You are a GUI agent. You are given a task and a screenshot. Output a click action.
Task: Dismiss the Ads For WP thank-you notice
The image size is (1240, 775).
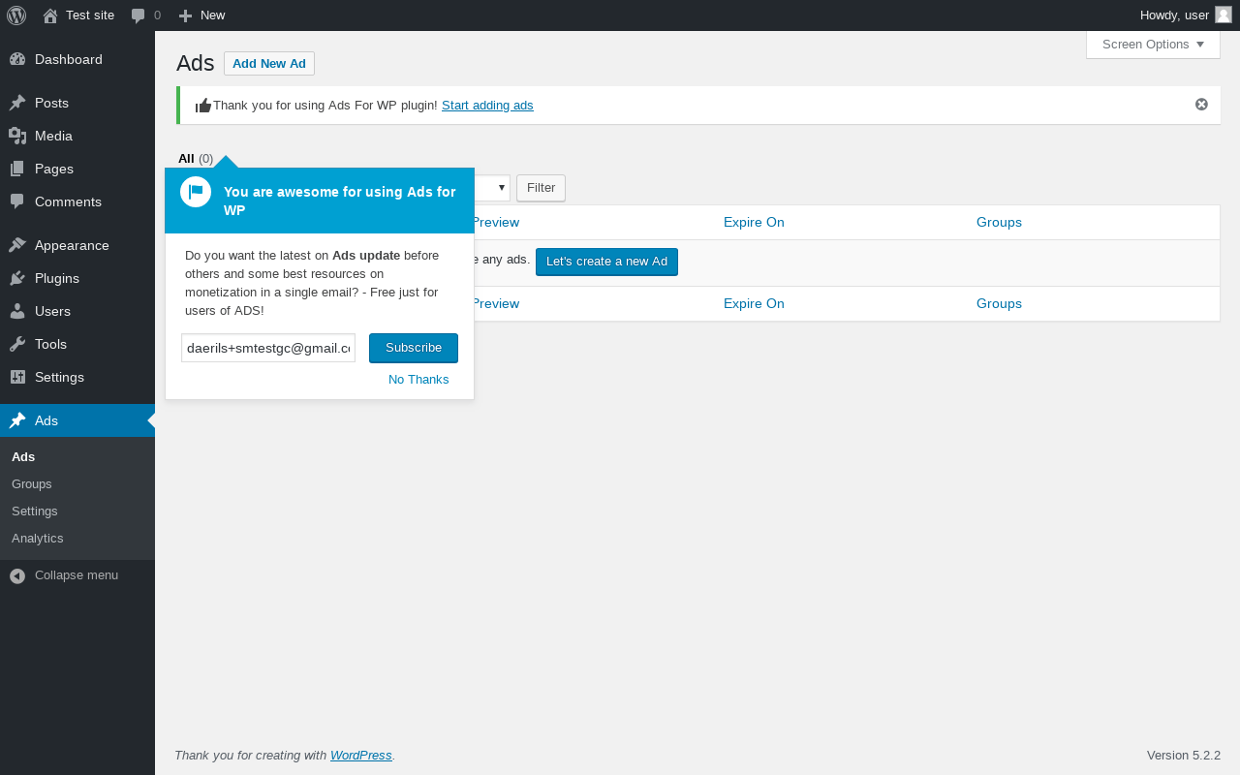pyautogui.click(x=1201, y=105)
